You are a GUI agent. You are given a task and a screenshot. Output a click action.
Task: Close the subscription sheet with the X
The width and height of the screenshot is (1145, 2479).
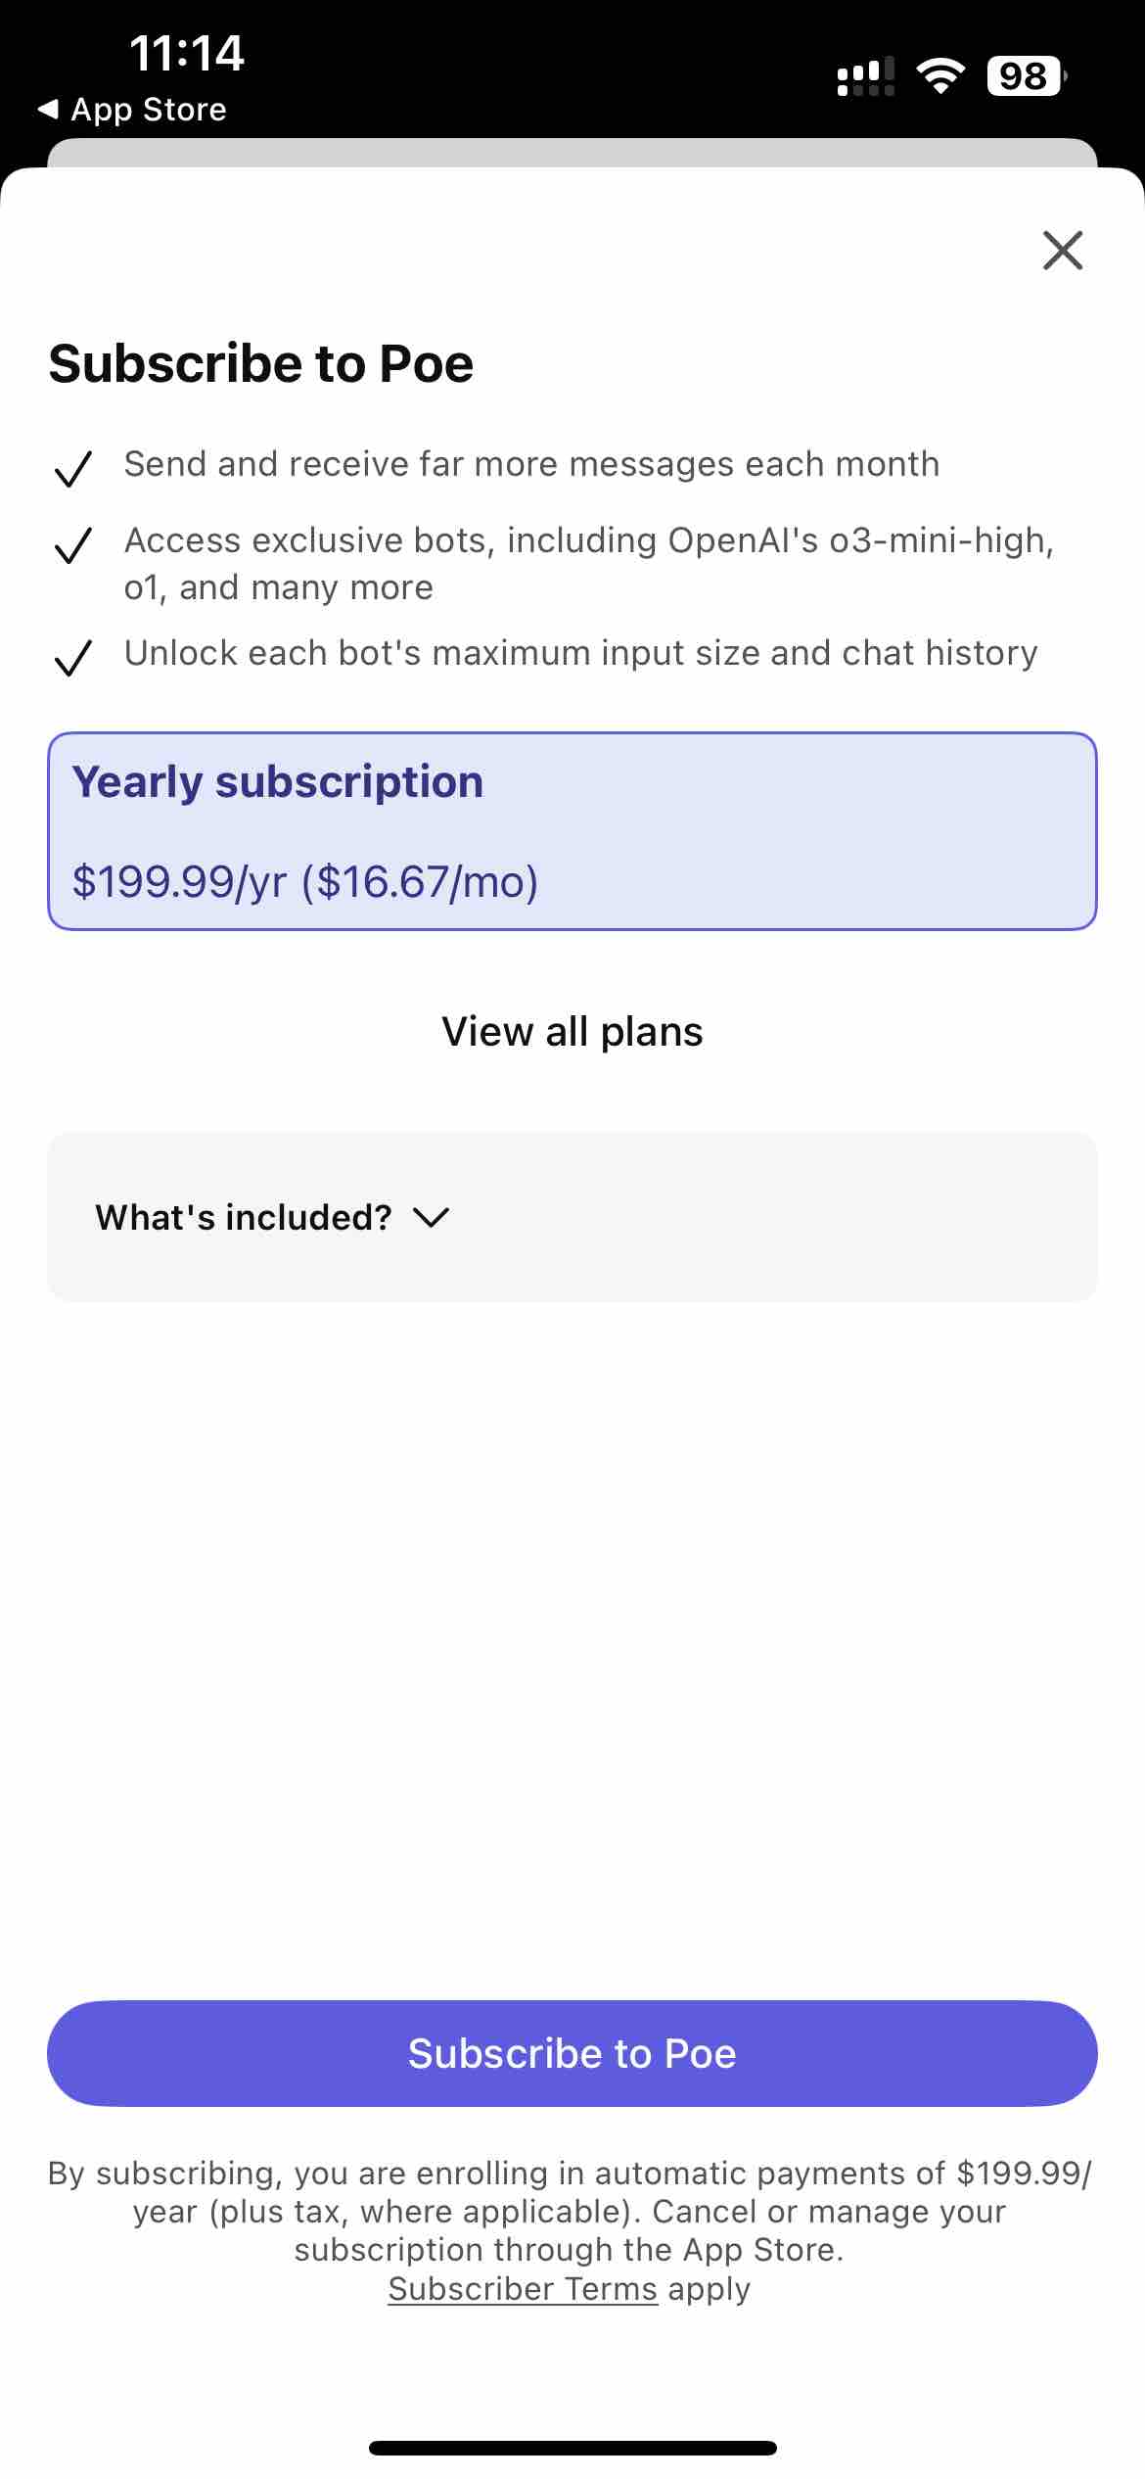pos(1063,250)
